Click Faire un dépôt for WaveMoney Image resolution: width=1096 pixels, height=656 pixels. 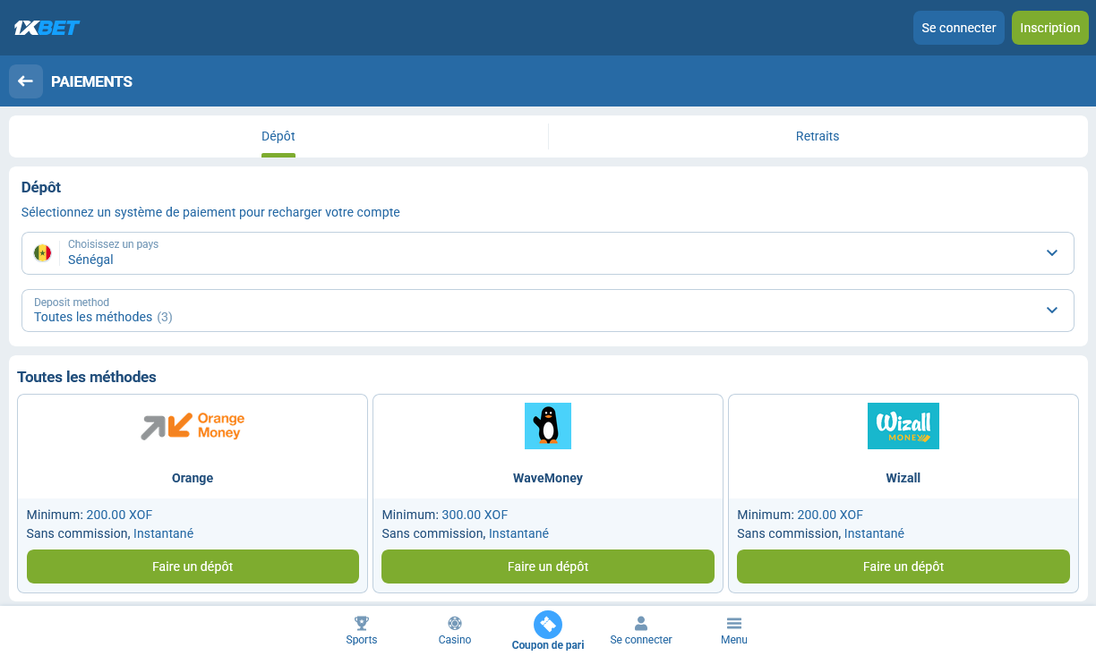point(548,567)
